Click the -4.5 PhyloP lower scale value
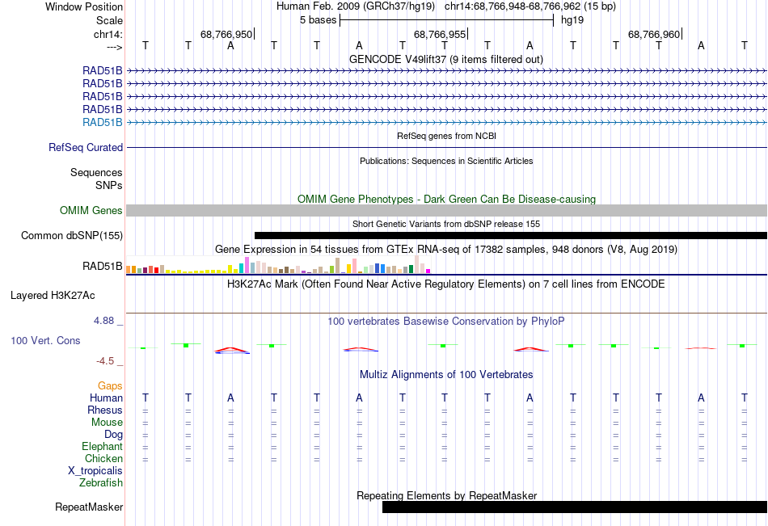The image size is (768, 526). (105, 361)
